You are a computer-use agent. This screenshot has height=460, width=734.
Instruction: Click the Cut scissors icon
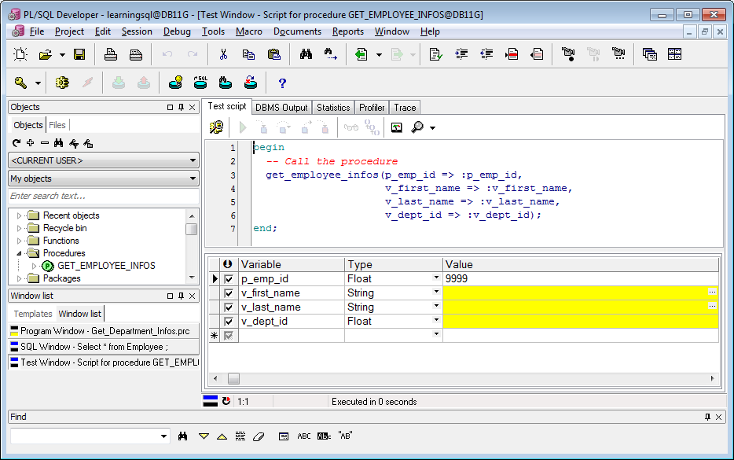pos(223,54)
